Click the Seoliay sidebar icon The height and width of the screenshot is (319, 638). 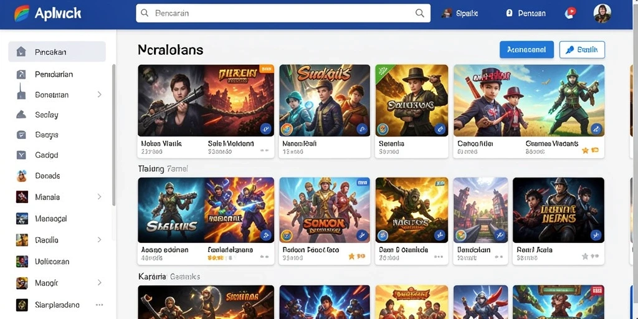coord(21,115)
